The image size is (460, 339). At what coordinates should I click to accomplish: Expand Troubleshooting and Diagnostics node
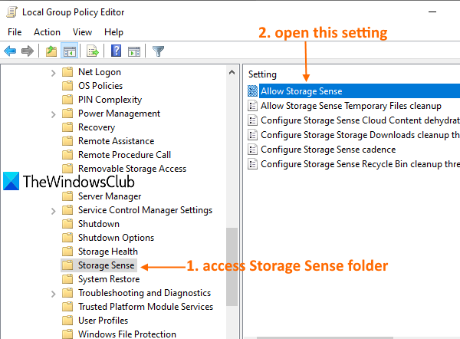pos(54,293)
